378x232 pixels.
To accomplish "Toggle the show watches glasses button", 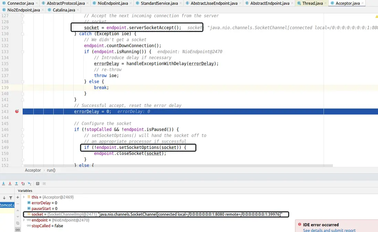I will point(18,230).
